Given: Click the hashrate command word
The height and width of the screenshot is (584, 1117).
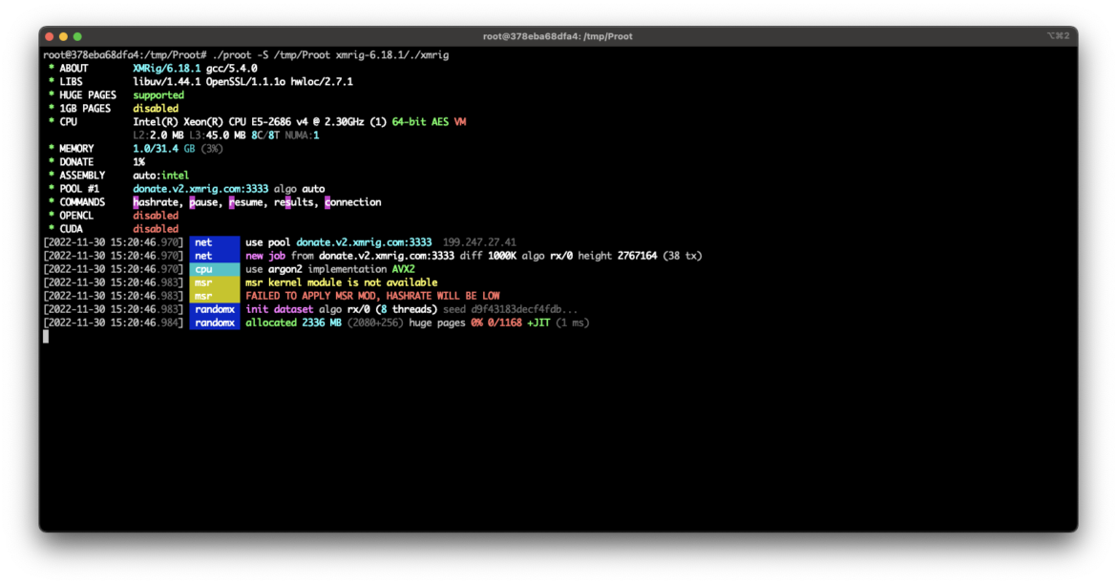Looking at the screenshot, I should click(x=156, y=202).
